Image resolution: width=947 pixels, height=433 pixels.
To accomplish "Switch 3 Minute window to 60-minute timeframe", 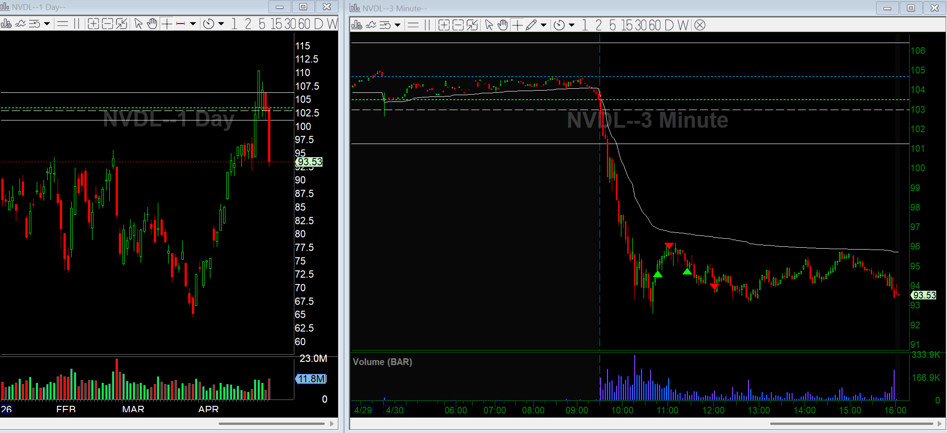I will coord(655,25).
